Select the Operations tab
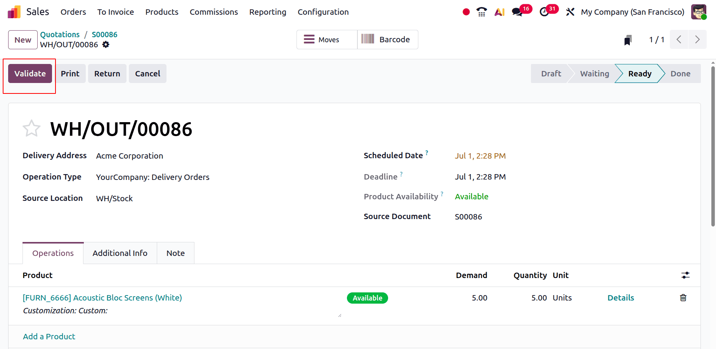Viewport: 716px width, 349px height. tap(53, 253)
